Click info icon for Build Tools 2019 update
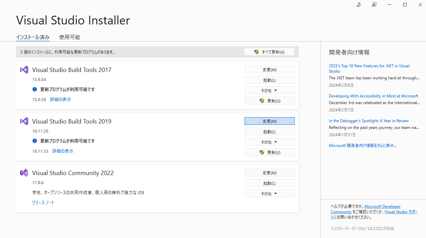The image size is (426, 238). tap(34, 141)
